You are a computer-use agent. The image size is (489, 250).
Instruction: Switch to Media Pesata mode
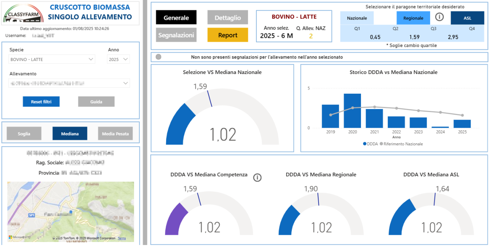click(x=115, y=134)
